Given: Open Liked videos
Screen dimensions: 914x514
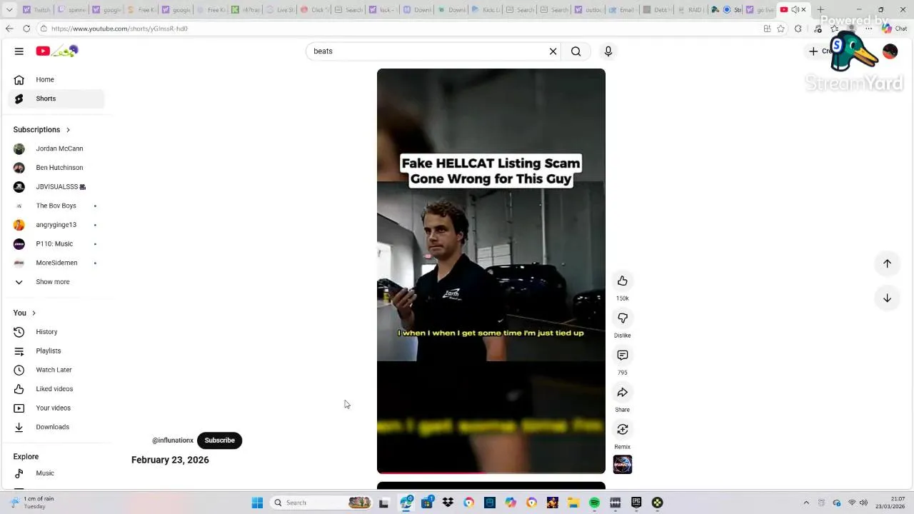Looking at the screenshot, I should tap(56, 389).
